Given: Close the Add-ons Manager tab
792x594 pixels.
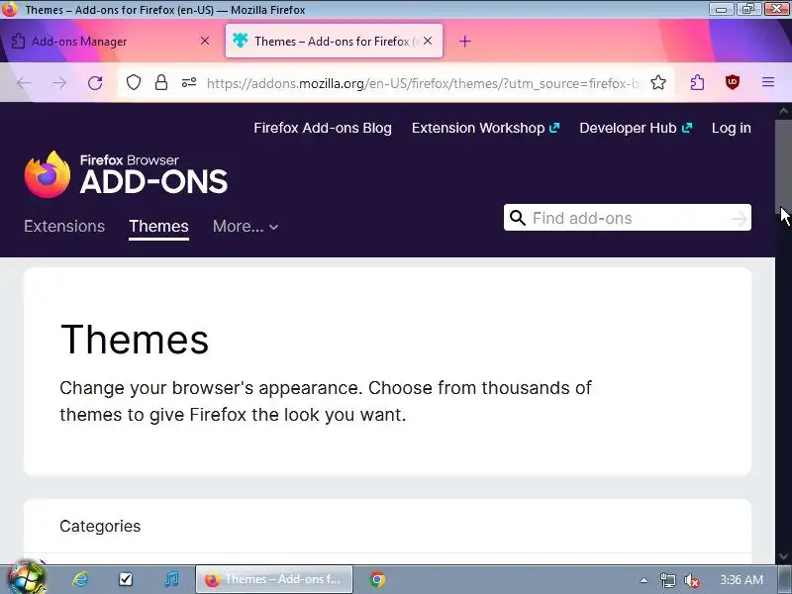Looking at the screenshot, I should (205, 41).
